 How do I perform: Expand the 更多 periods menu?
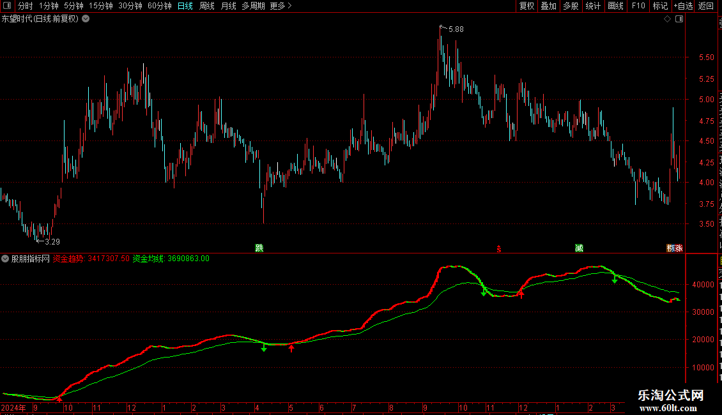point(280,6)
